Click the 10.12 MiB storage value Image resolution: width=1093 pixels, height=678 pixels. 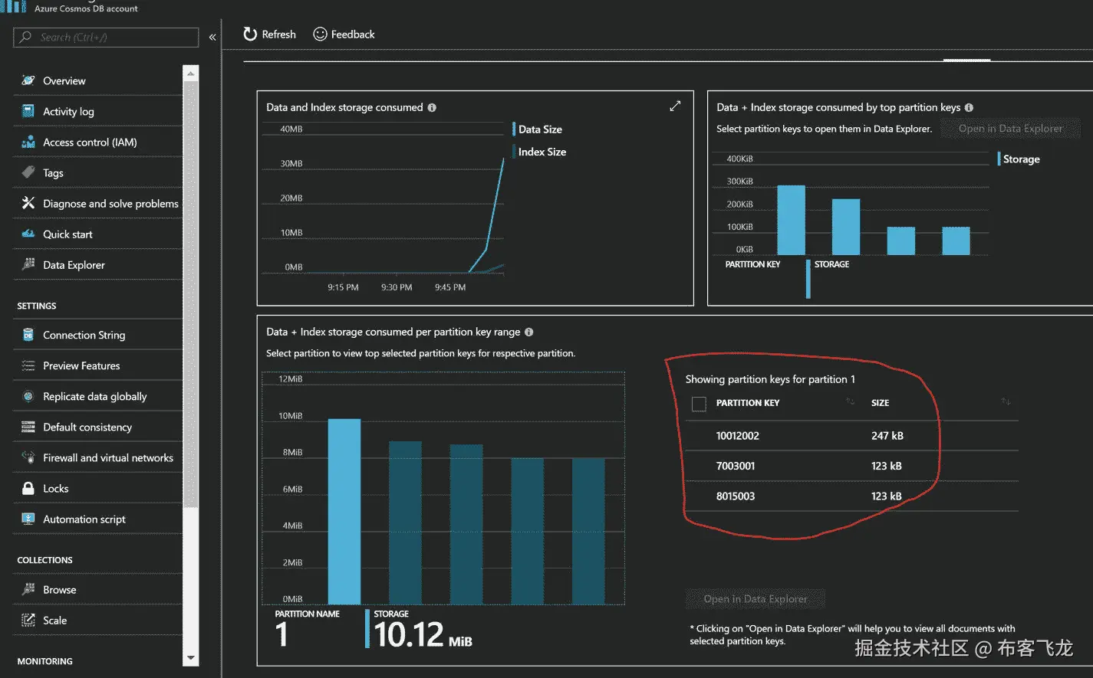point(423,634)
